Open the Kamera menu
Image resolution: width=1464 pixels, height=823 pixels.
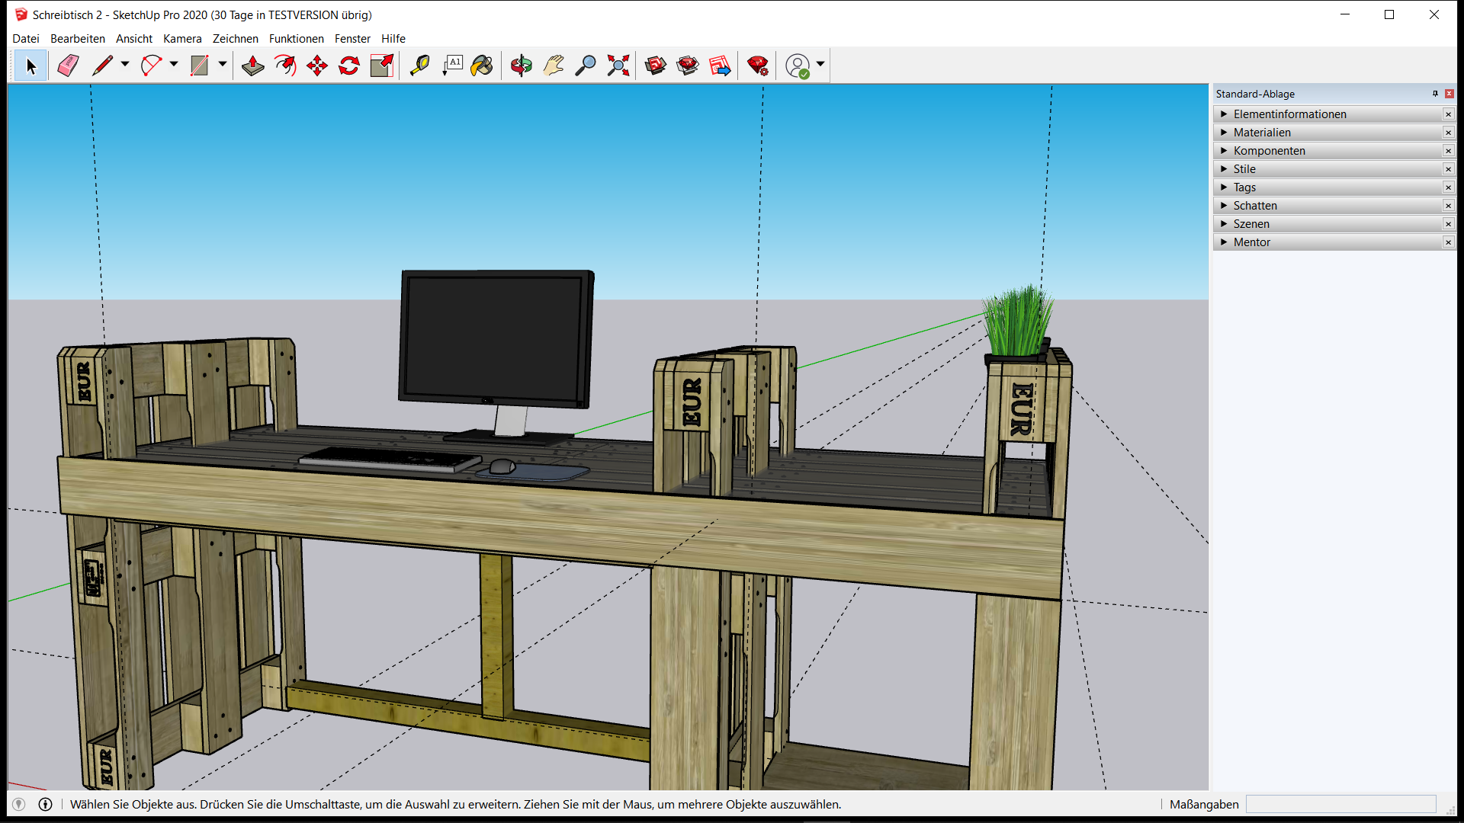pos(182,39)
